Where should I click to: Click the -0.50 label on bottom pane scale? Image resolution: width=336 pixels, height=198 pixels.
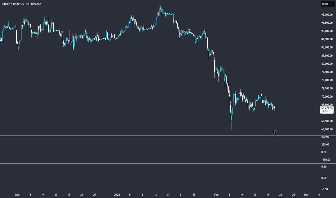pyautogui.click(x=325, y=189)
